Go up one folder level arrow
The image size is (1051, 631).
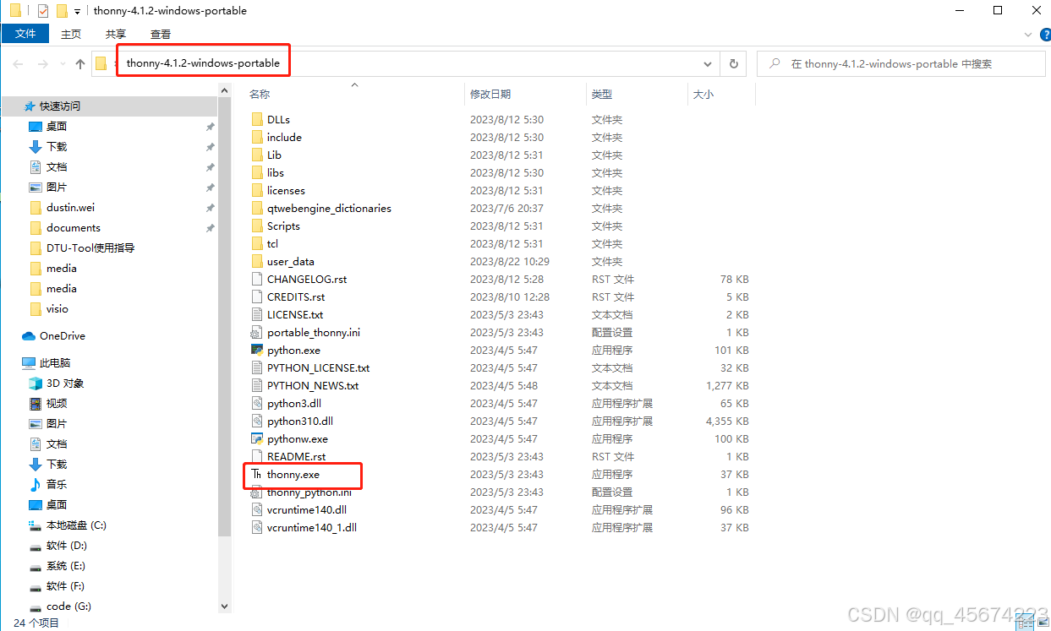[80, 63]
